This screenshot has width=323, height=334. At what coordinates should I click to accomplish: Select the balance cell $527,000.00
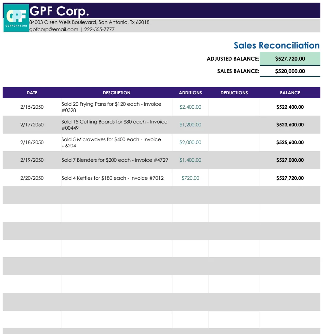point(290,160)
